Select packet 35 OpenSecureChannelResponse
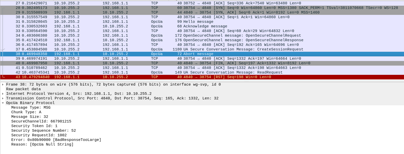404x154 pixels. [202, 40]
